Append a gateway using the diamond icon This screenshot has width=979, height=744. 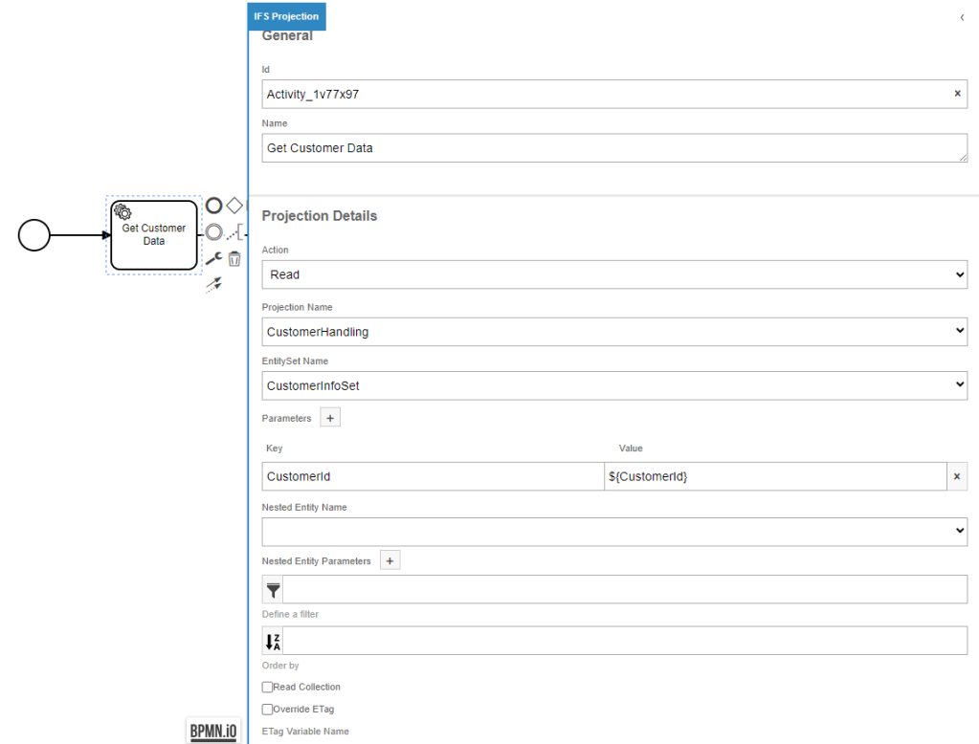234,206
